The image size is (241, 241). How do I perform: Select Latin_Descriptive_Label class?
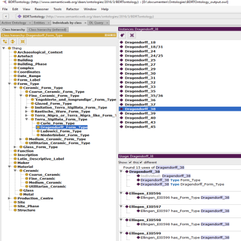click(x=41, y=159)
